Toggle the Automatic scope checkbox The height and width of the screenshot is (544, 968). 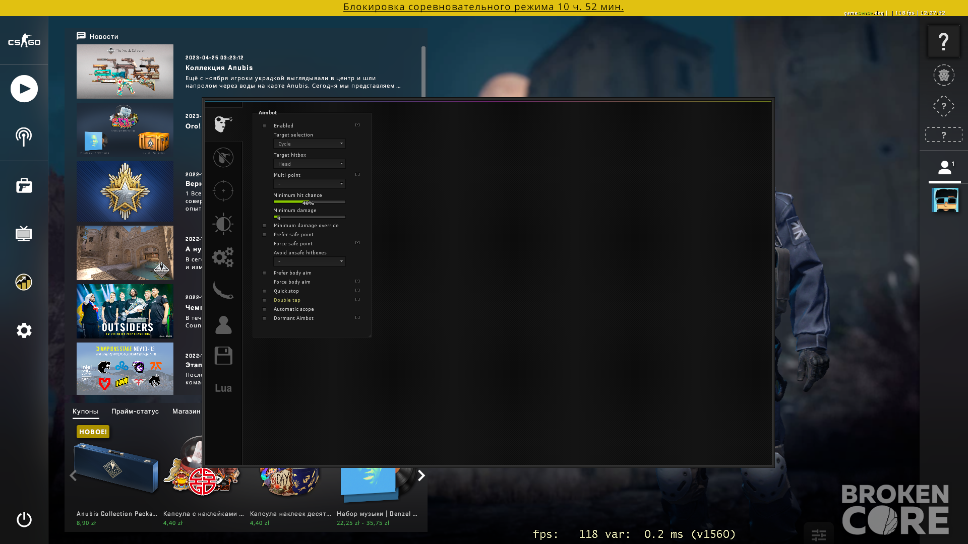tap(264, 309)
